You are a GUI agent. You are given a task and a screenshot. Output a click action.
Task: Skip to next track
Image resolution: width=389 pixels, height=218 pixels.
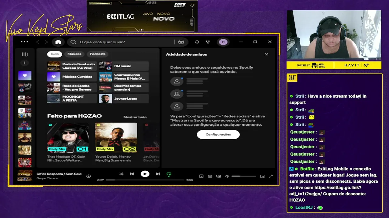[158, 174]
